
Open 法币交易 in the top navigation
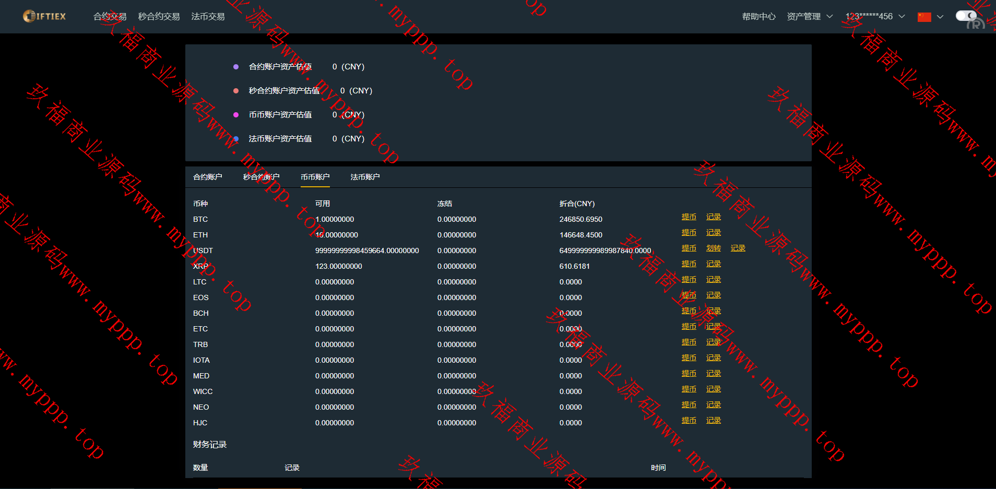(208, 17)
